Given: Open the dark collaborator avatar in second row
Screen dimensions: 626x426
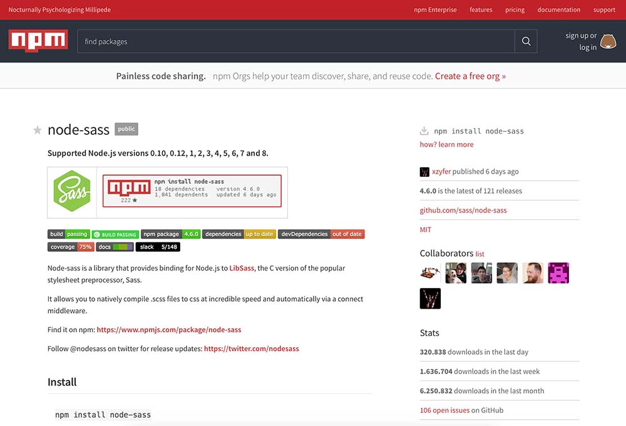Looking at the screenshot, I should click(431, 299).
